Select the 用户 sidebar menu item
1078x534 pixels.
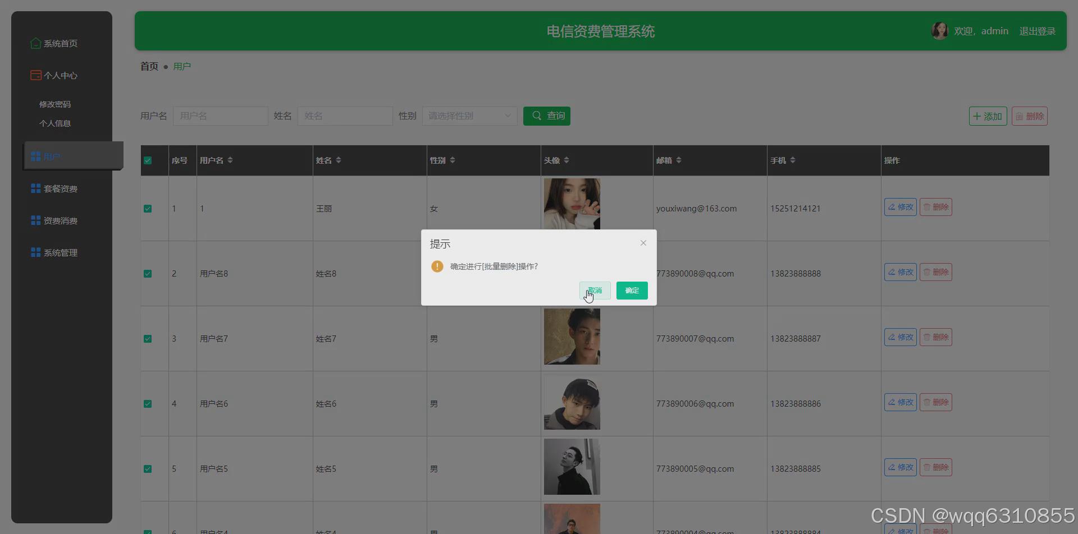pos(73,156)
